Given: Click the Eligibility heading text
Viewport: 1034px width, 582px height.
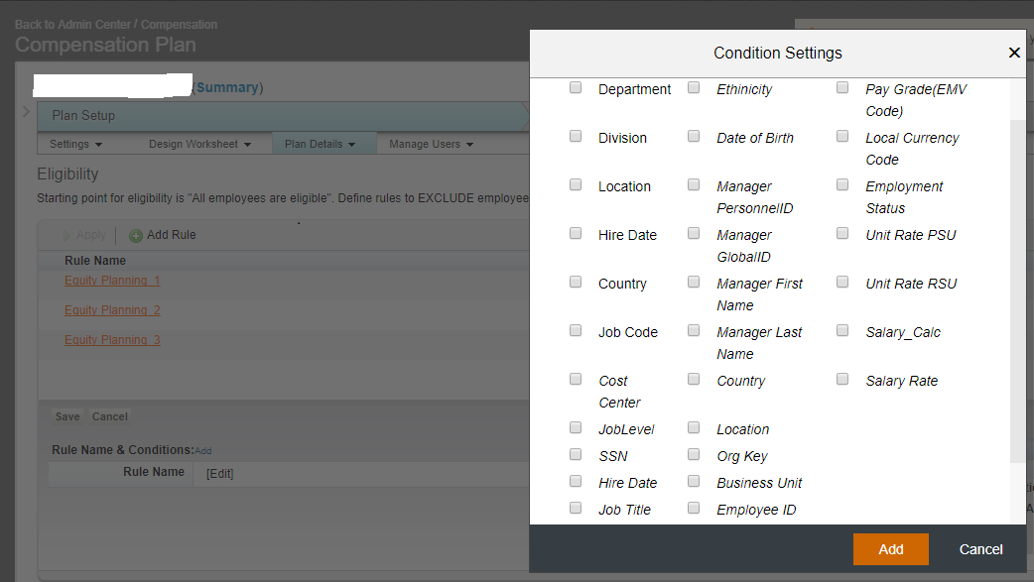Looking at the screenshot, I should pyautogui.click(x=67, y=175).
